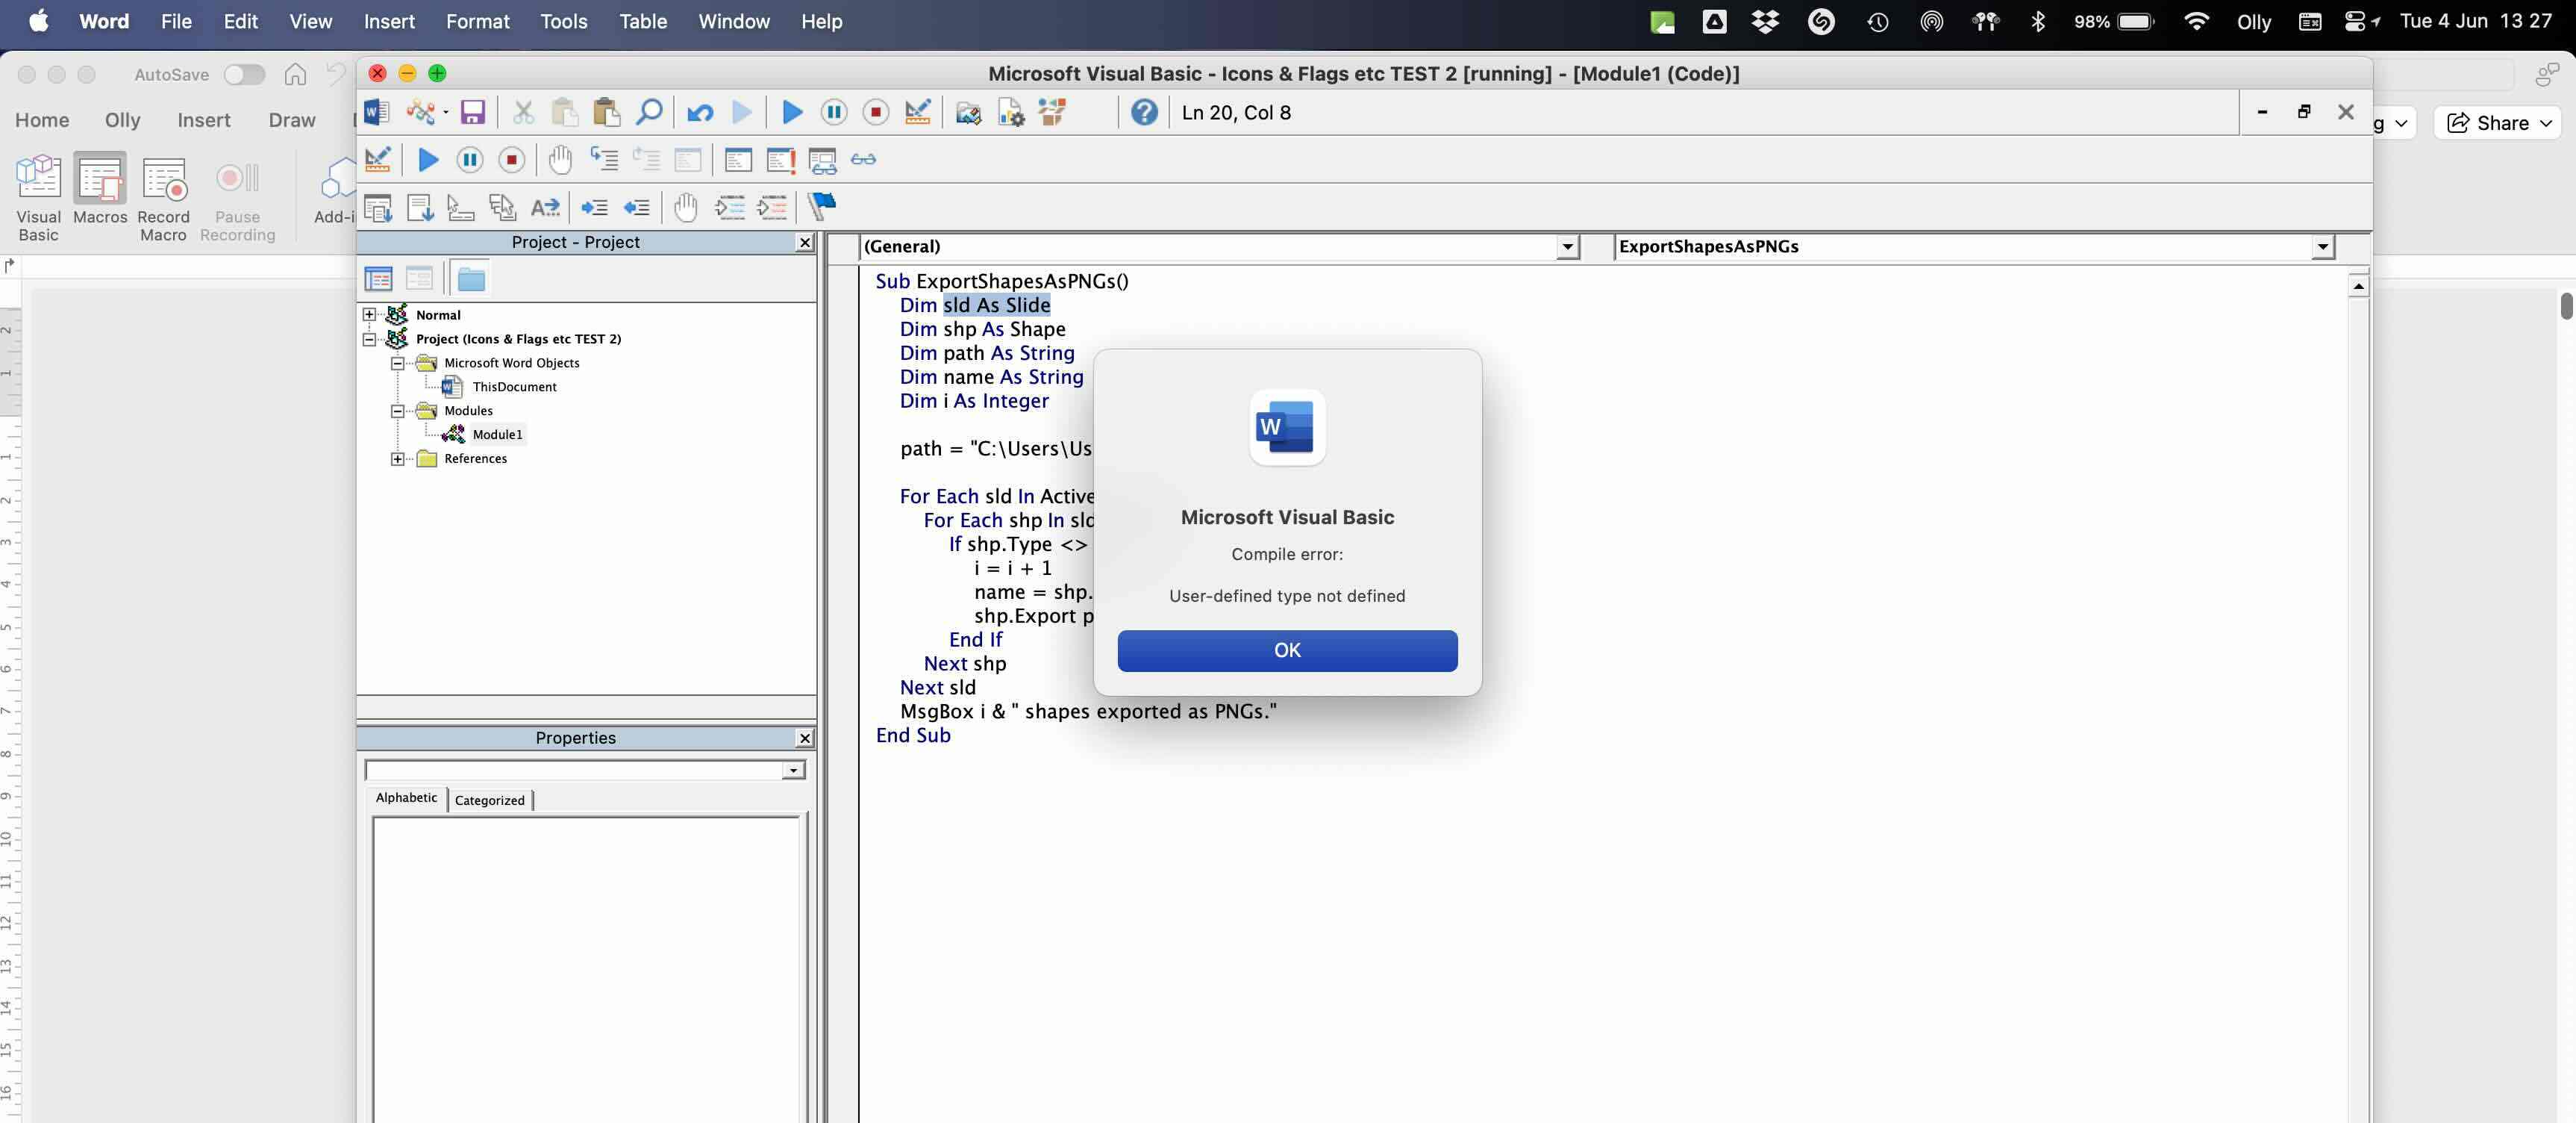Click the List Constants icon in the Edit toolbar
Screen dimensions: 2576x1123
click(x=420, y=207)
